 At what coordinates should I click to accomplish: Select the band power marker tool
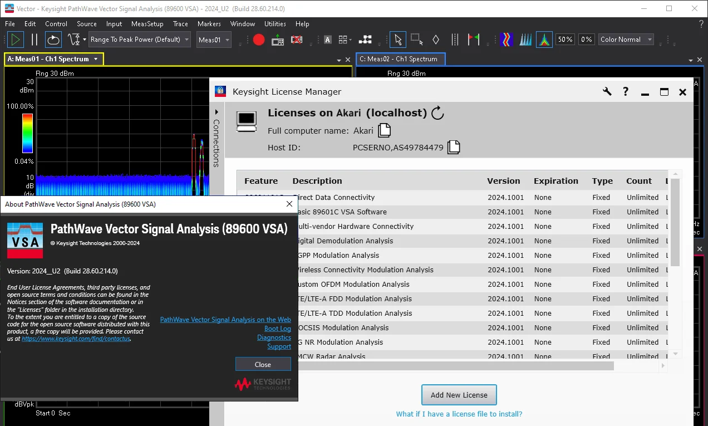coord(455,40)
